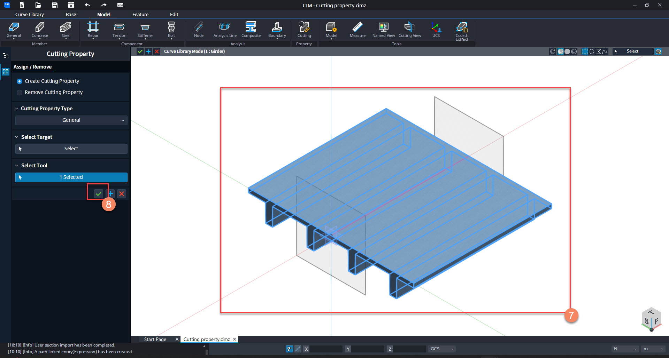The image size is (669, 358).
Task: Redo the last action
Action: tap(104, 5)
